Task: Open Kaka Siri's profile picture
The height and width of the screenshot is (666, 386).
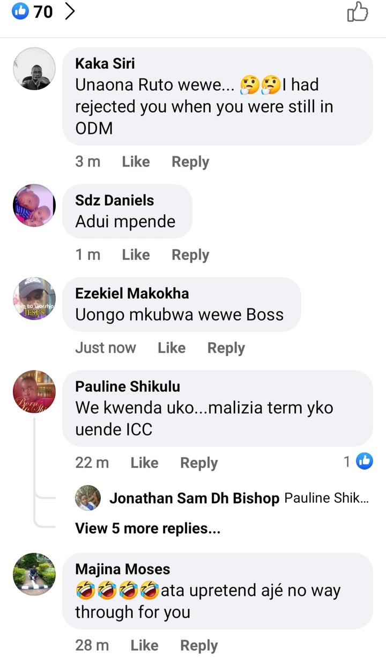Action: pyautogui.click(x=34, y=69)
